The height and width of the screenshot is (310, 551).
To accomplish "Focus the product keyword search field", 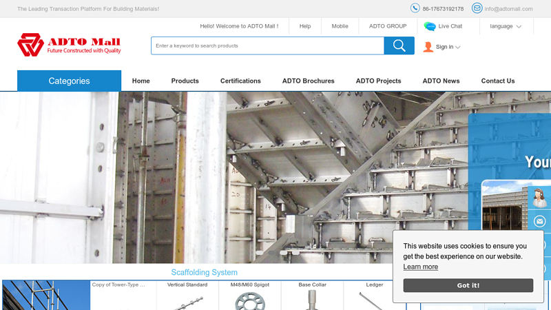I will [x=267, y=45].
